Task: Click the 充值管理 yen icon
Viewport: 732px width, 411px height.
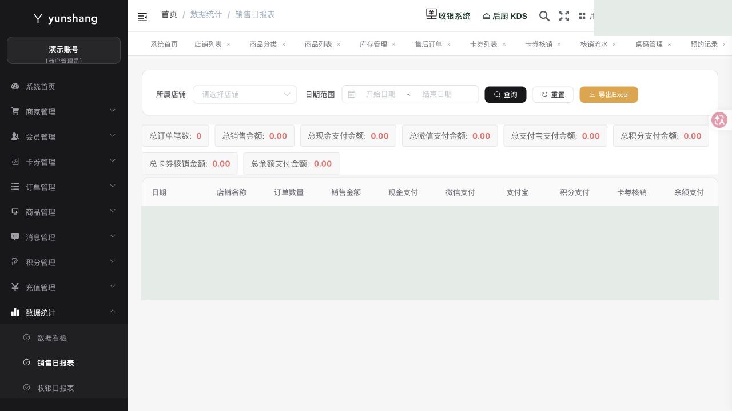Action: pos(15,287)
